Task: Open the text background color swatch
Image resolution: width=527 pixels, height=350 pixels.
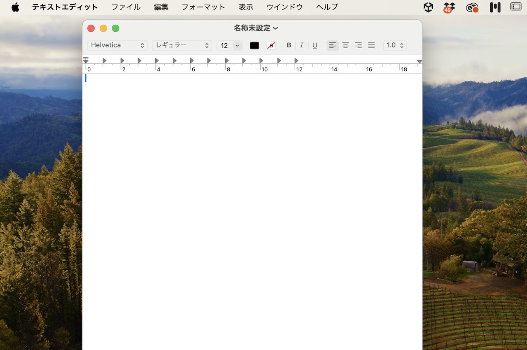Action: 271,45
